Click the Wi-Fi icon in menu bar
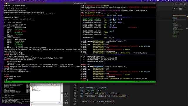The width and height of the screenshot is (188, 106). click(166, 1)
